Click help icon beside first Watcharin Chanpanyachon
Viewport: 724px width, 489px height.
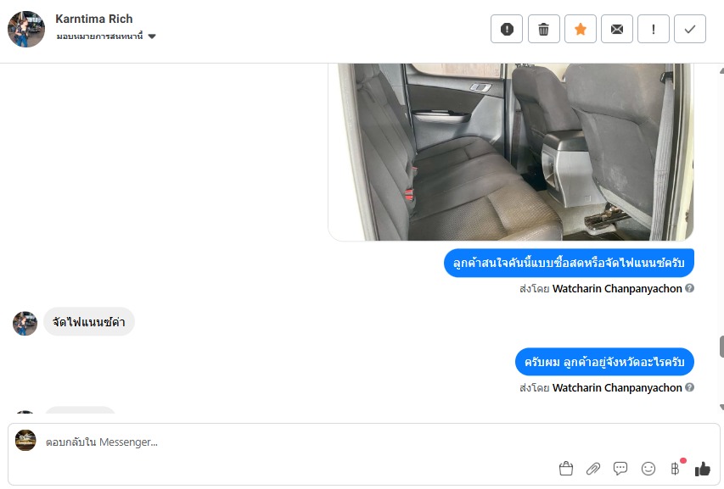[689, 288]
